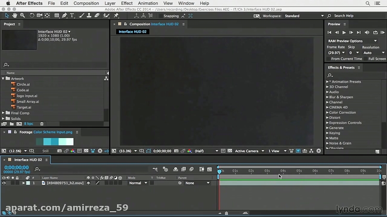Click the Composition Mini-Flowchart icon in timeline
The image size is (387, 217).
click(x=155, y=169)
